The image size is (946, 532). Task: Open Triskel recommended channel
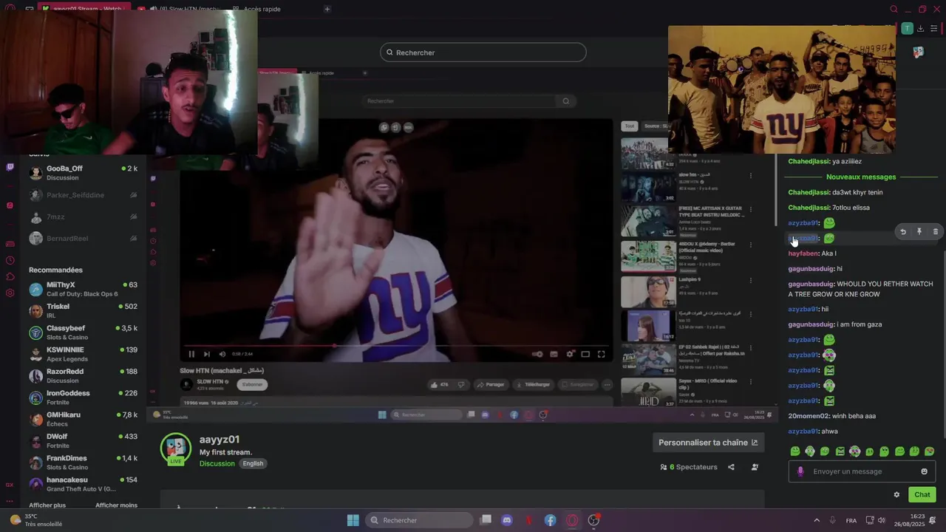(x=83, y=310)
